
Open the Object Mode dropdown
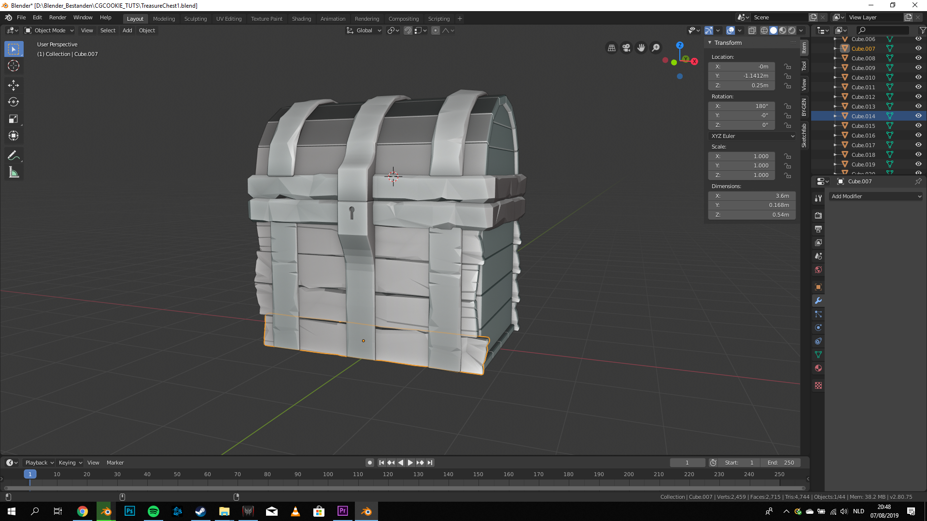pos(49,30)
